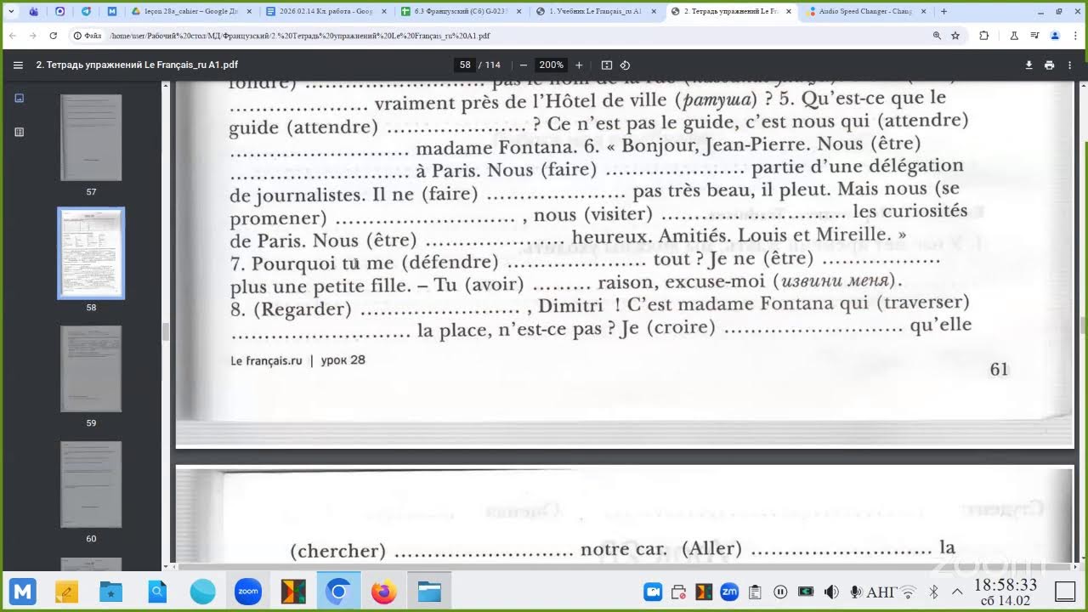Zoom in the PDF document
Image resolution: width=1088 pixels, height=612 pixels.
(x=579, y=65)
